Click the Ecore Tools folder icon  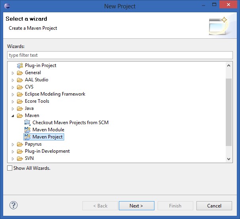click(20, 102)
